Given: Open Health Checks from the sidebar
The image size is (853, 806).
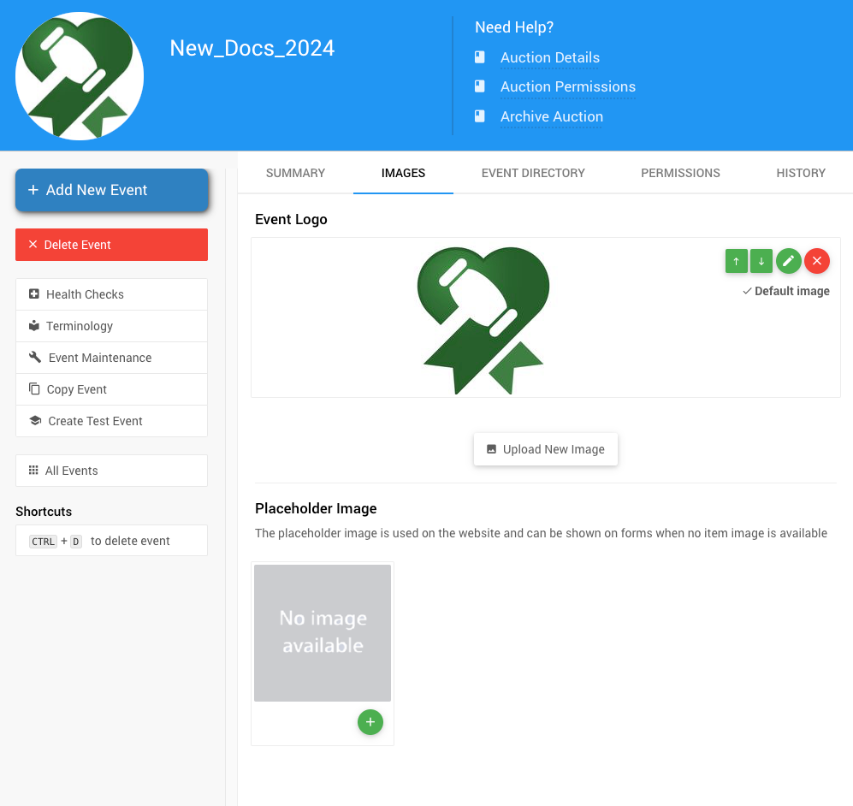Looking at the screenshot, I should (111, 294).
